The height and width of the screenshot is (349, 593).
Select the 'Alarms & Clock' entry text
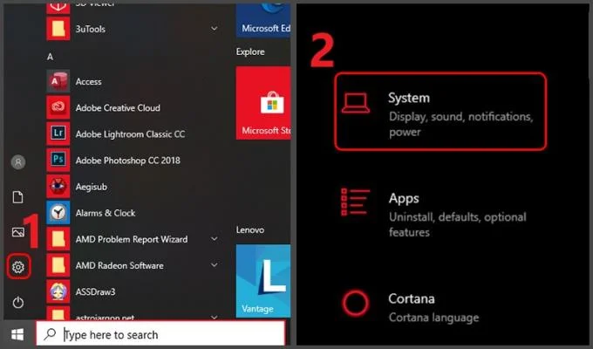(106, 213)
